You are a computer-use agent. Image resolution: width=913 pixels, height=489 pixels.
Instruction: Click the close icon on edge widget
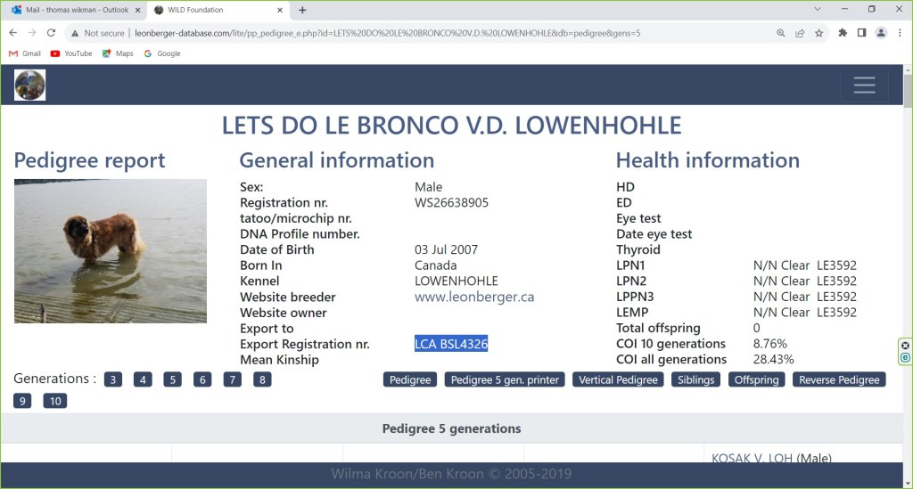coord(905,346)
